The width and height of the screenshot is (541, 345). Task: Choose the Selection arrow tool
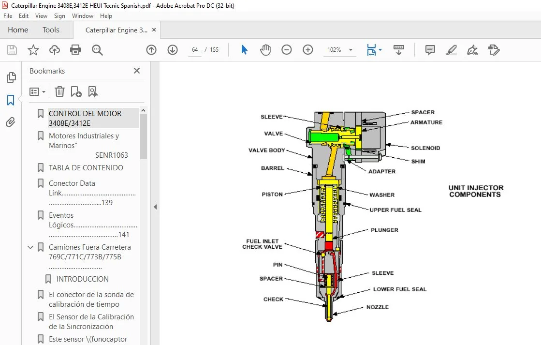point(244,50)
